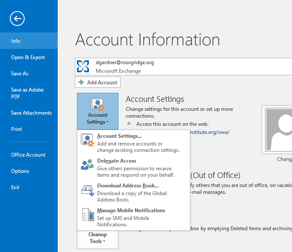The width and height of the screenshot is (292, 252).
Task: Click the back arrow circle icon
Action: pos(17,18)
